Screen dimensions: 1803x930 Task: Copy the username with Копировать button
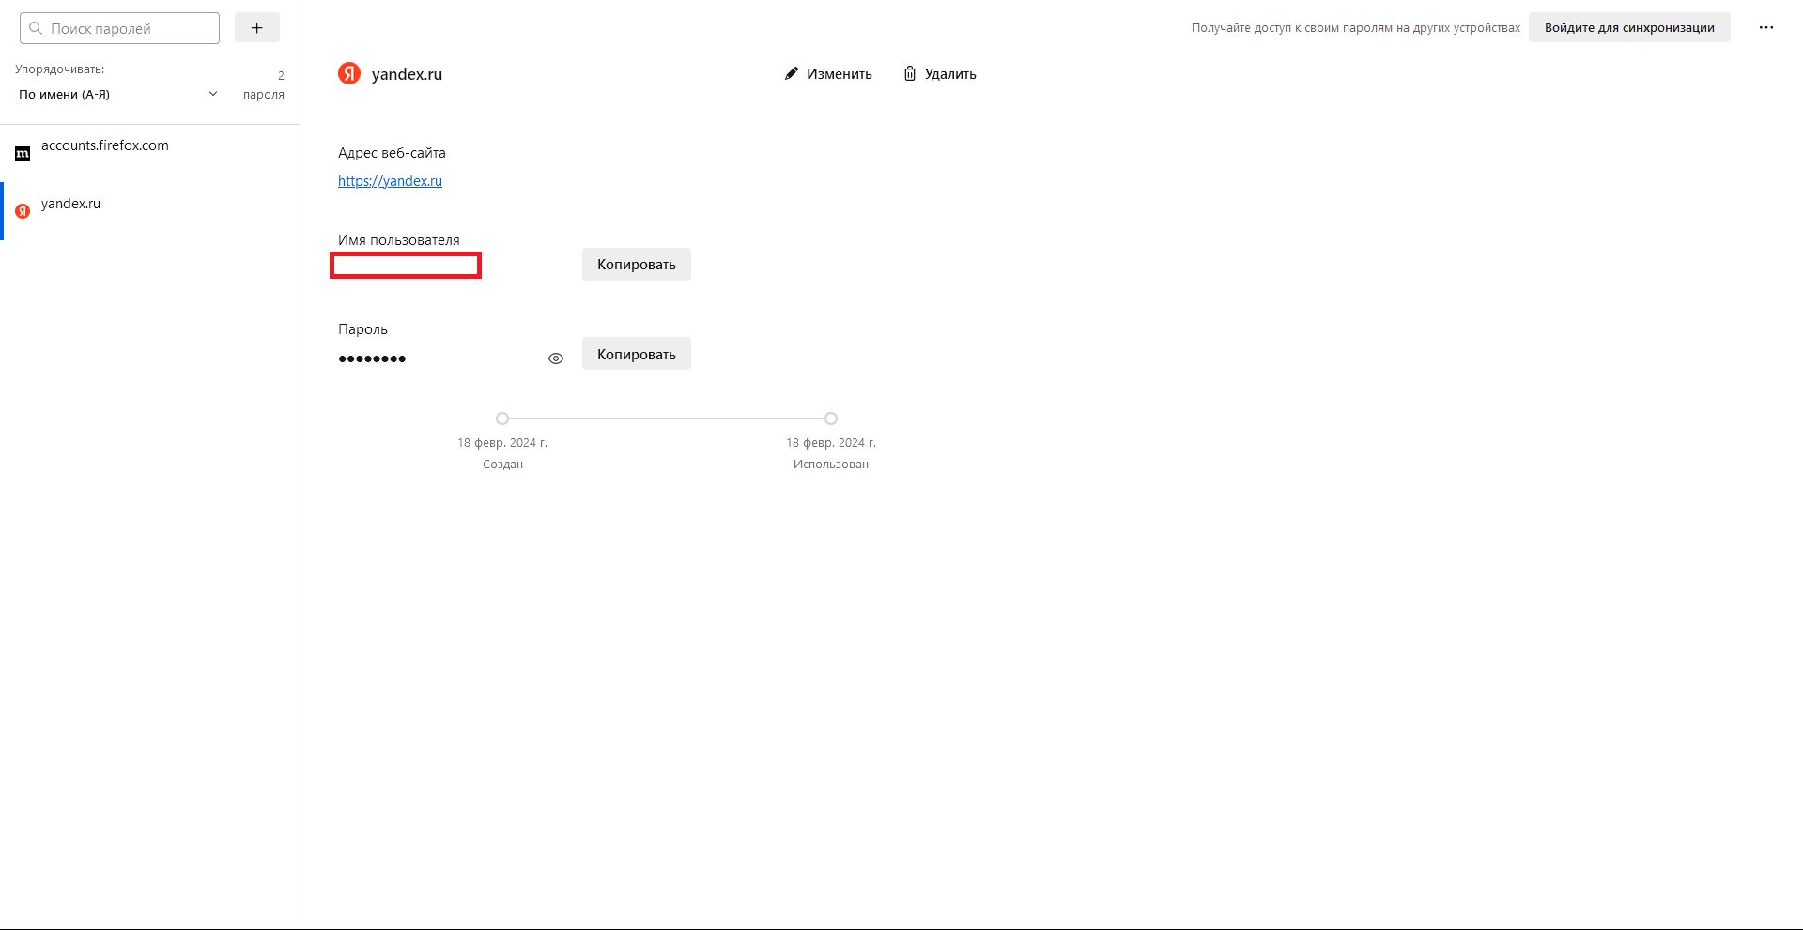[x=636, y=265]
